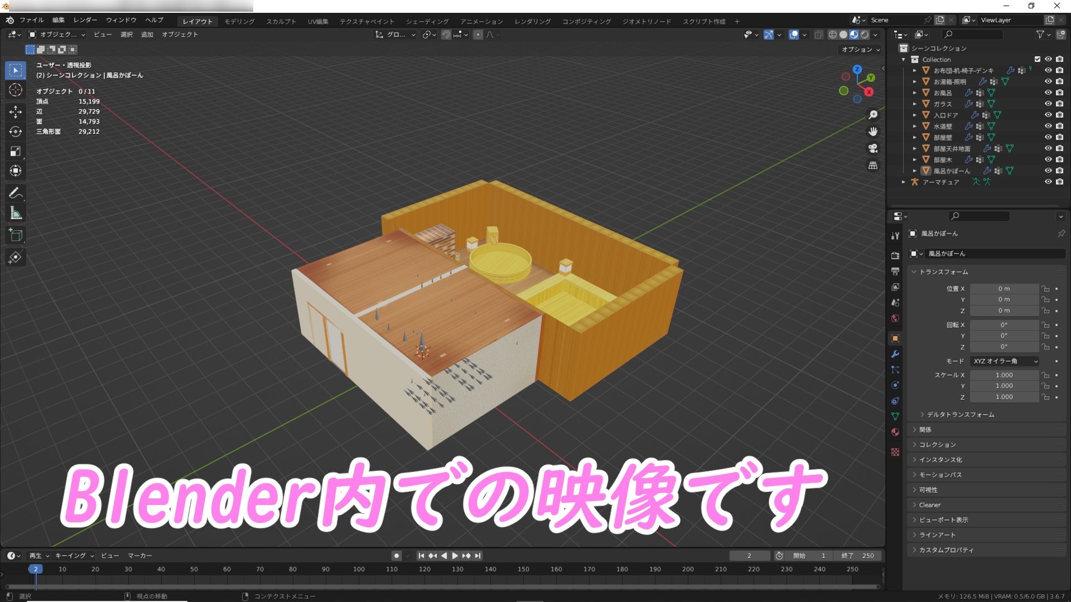Activate the Measure tool

pos(15,212)
